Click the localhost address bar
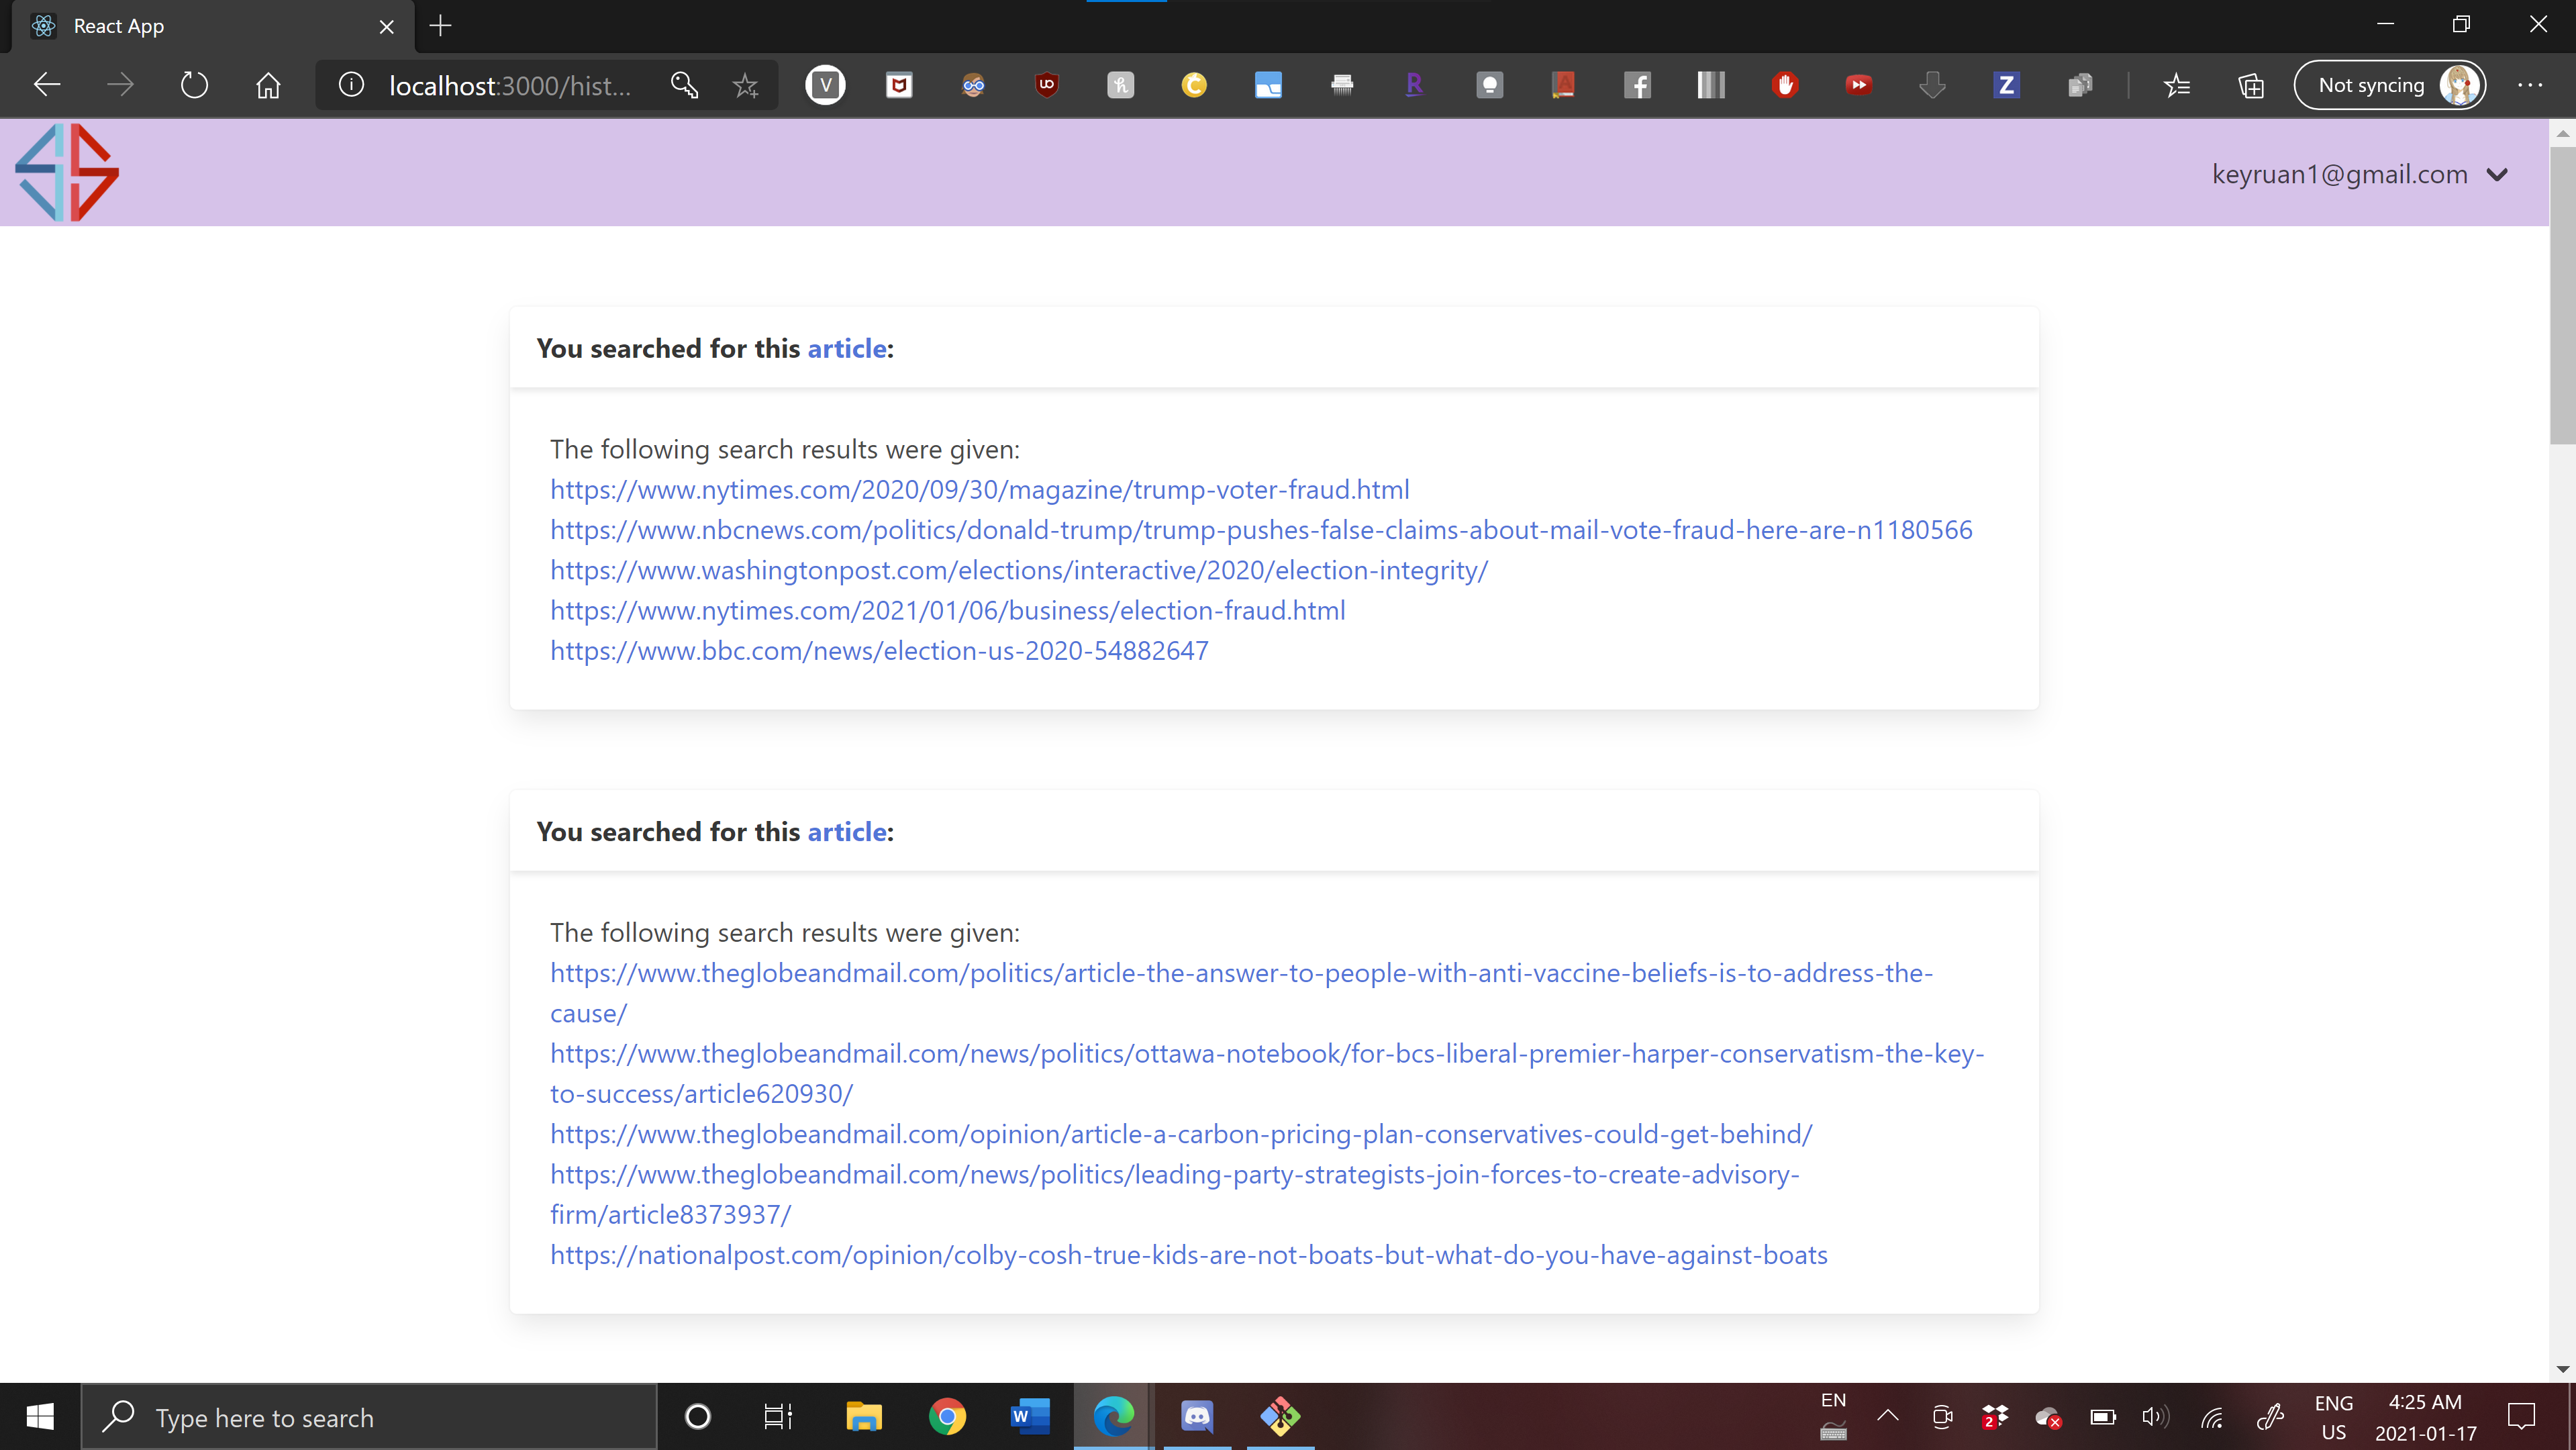Viewport: 2576px width, 1450px height. (x=510, y=85)
